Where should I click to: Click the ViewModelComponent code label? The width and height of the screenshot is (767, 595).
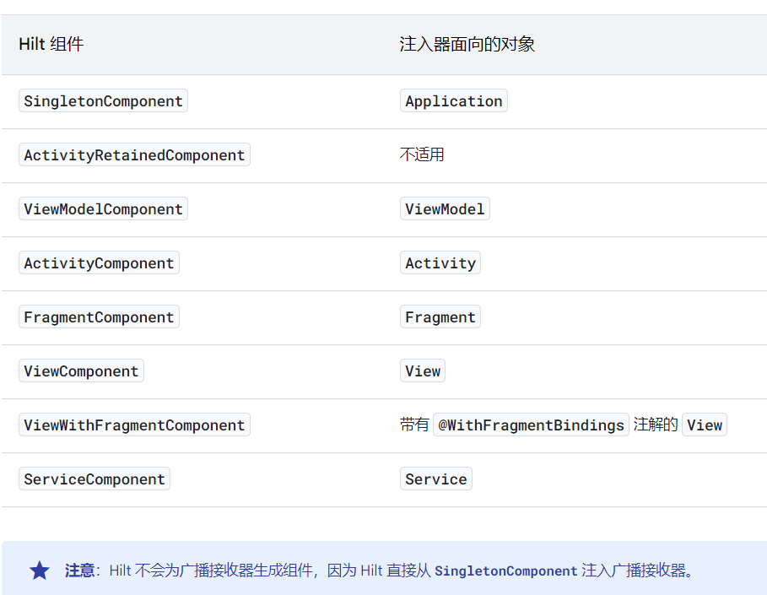point(103,208)
